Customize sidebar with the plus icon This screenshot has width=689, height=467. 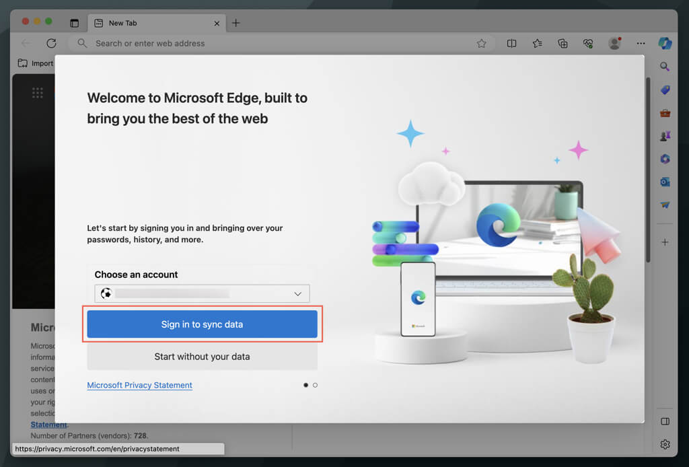pyautogui.click(x=665, y=242)
